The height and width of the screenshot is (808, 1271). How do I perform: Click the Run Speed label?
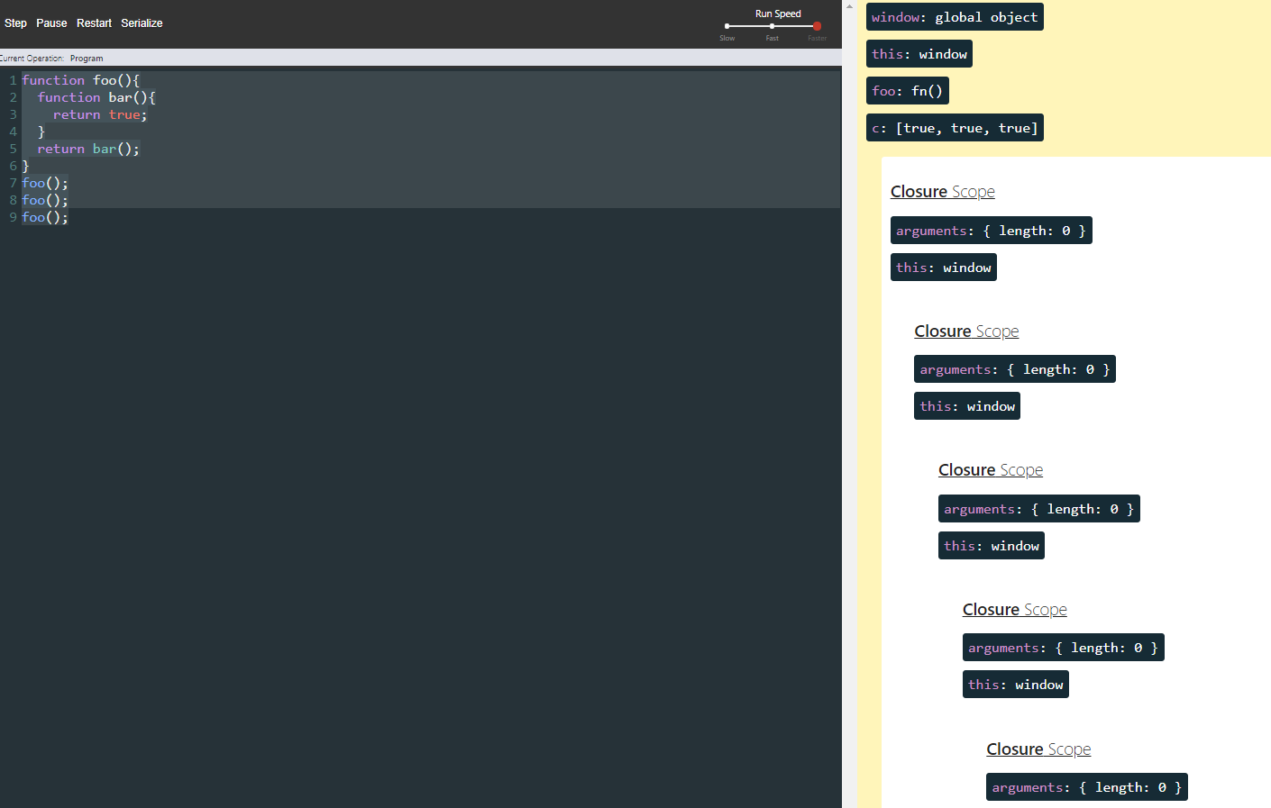[x=778, y=14]
